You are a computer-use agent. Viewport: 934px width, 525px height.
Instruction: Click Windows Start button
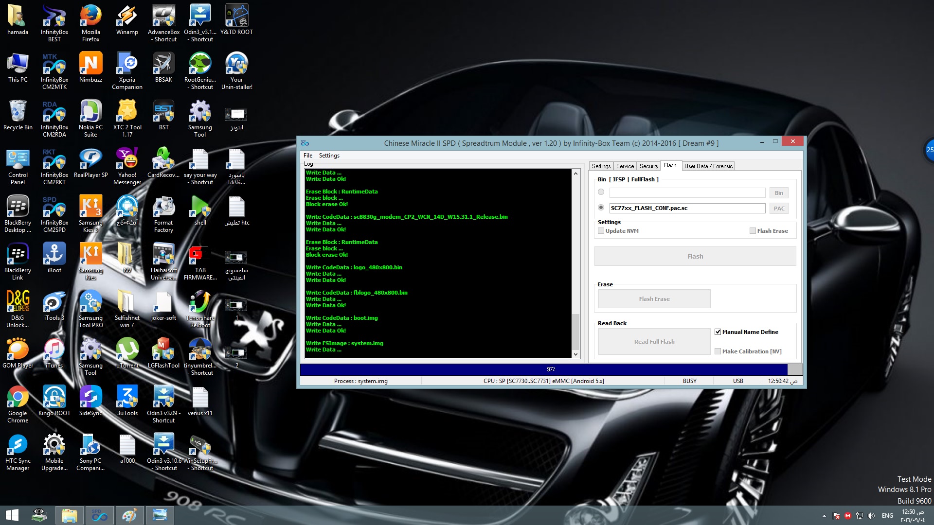coord(12,515)
